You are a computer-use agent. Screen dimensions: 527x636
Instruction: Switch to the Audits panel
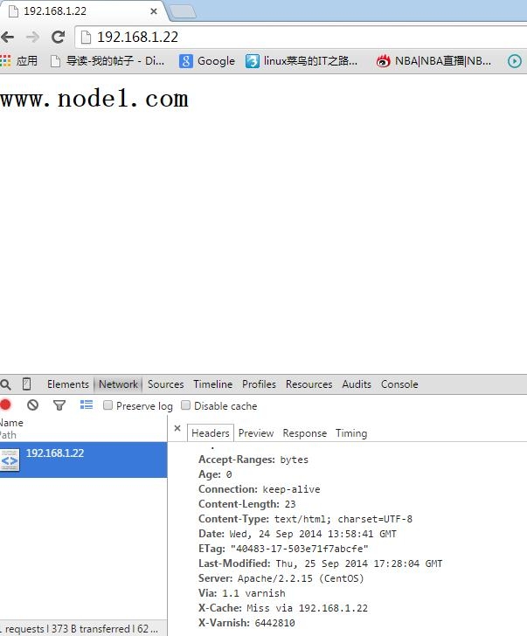pos(357,384)
